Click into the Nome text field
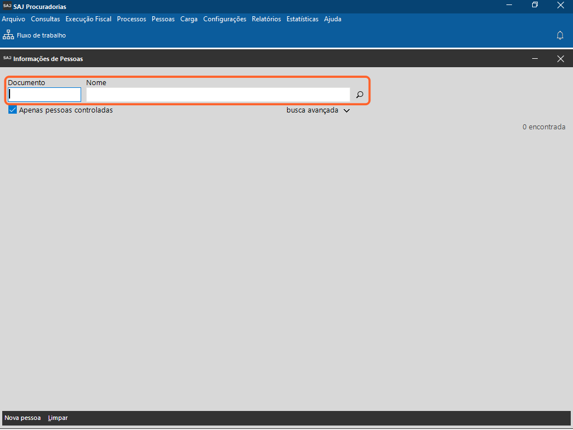The width and height of the screenshot is (573, 430). pyautogui.click(x=218, y=95)
